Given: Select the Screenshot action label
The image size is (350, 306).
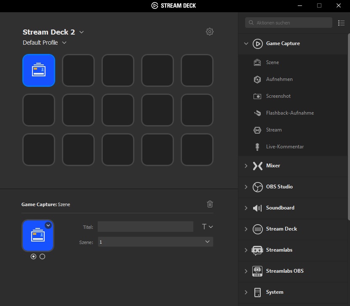Looking at the screenshot, I should click(278, 96).
